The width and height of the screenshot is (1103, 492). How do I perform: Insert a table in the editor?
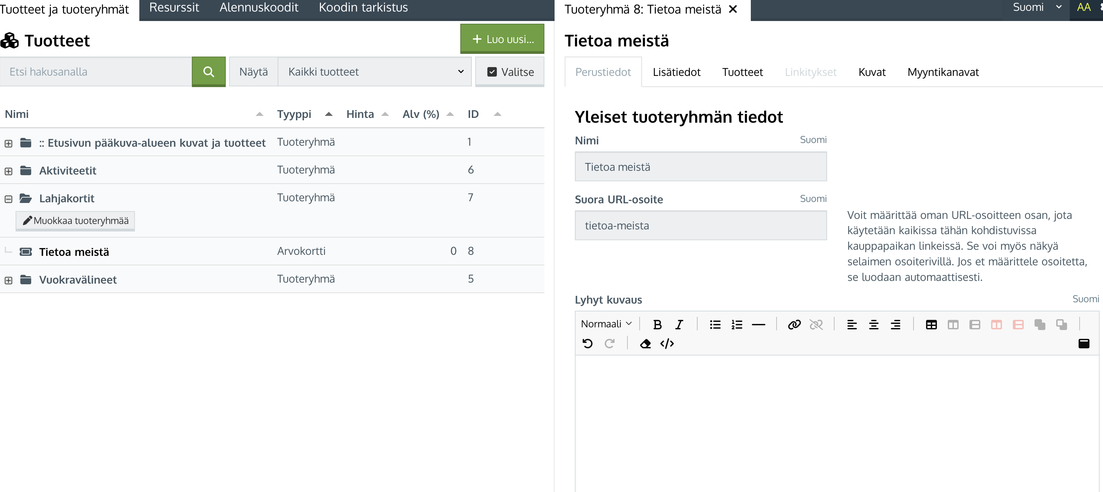[931, 325]
